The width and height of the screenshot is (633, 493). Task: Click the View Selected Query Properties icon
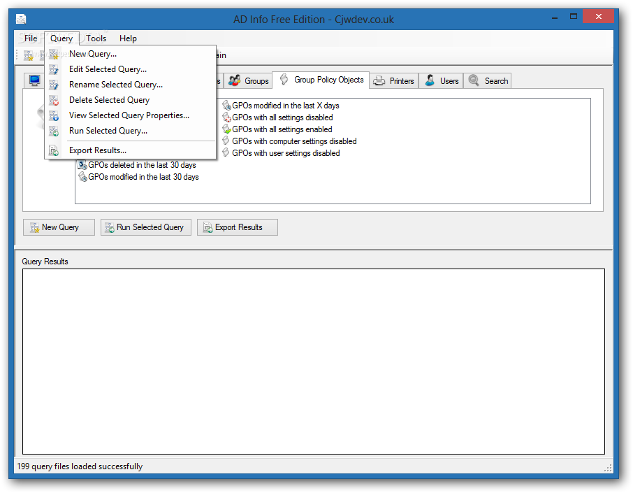click(x=54, y=115)
